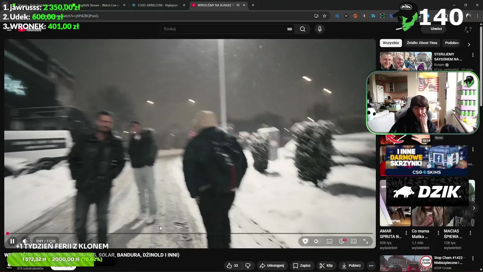Screen dimensions: 483x272
Task: Open STERUJEMY SAYGONEM video thumbnail
Action: (x=406, y=61)
